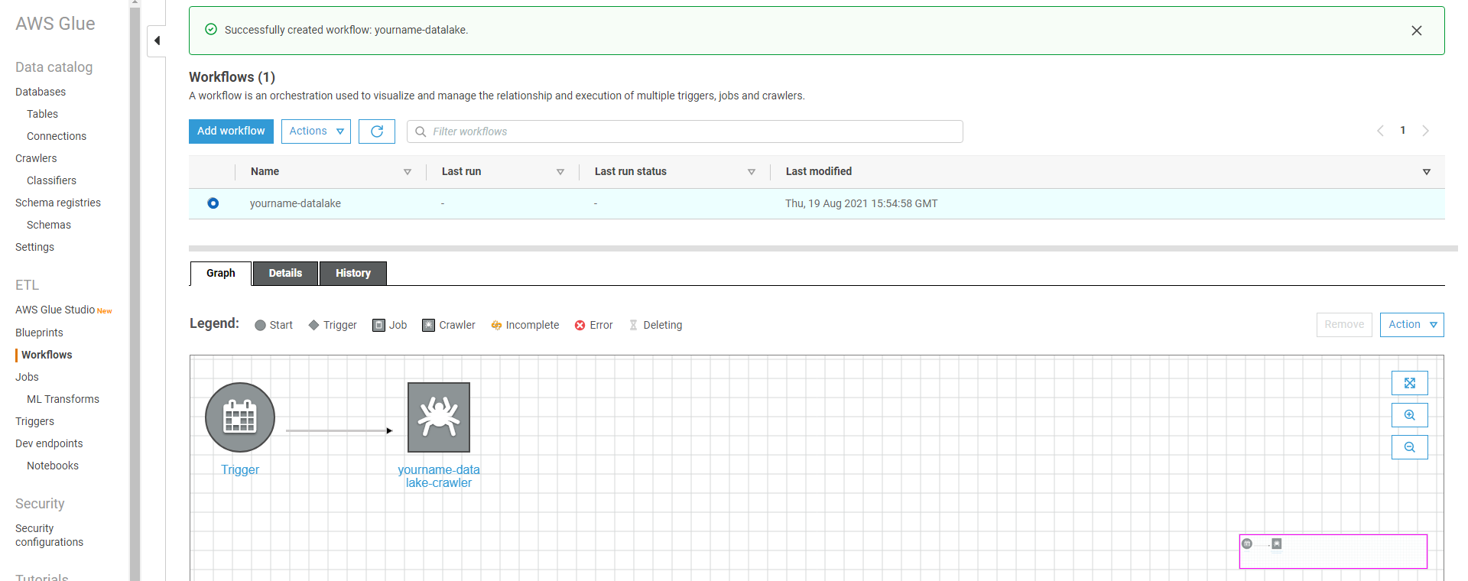Open Security configurations in the sidebar
Image resolution: width=1468 pixels, height=581 pixels.
(x=49, y=535)
